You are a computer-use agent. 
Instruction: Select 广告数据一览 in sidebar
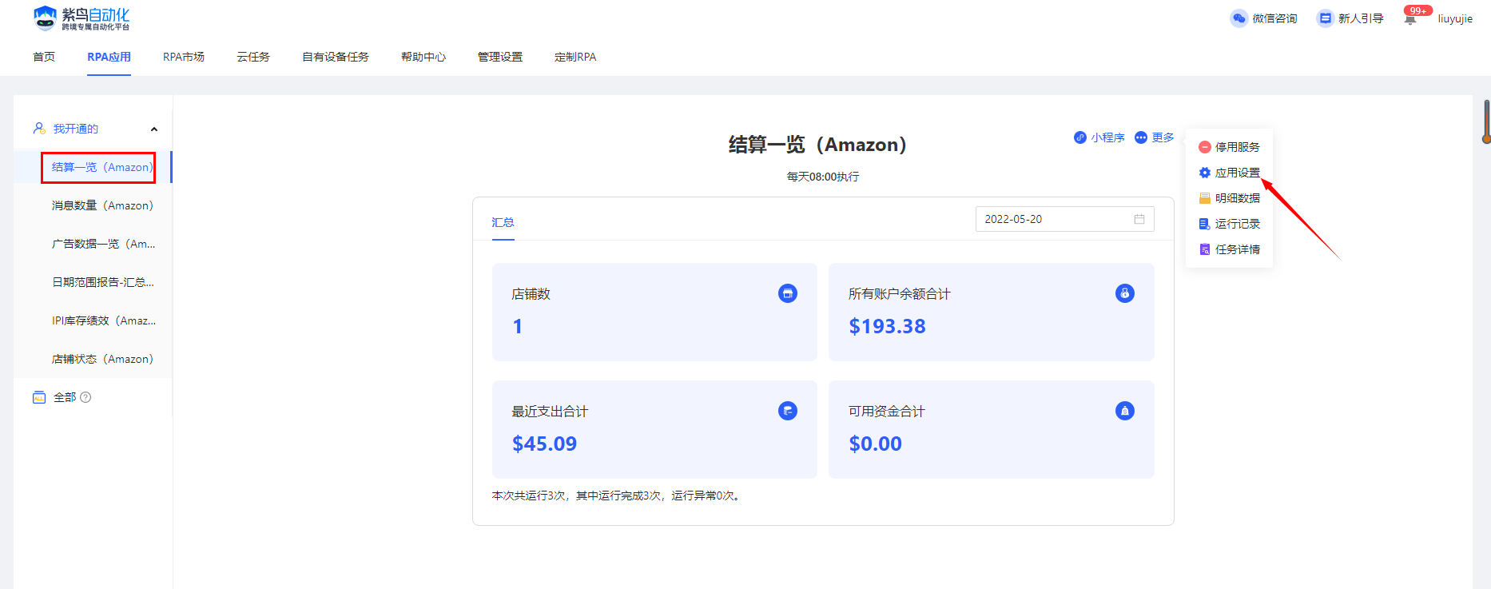[x=93, y=244]
